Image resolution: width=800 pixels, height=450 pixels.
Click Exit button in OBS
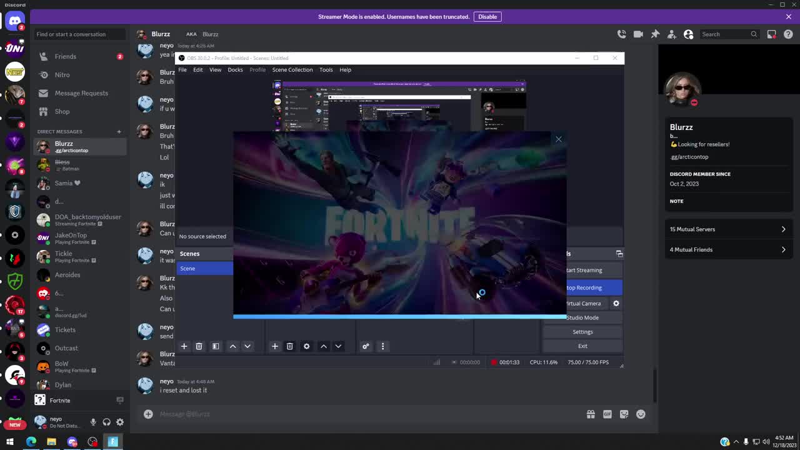(x=582, y=346)
